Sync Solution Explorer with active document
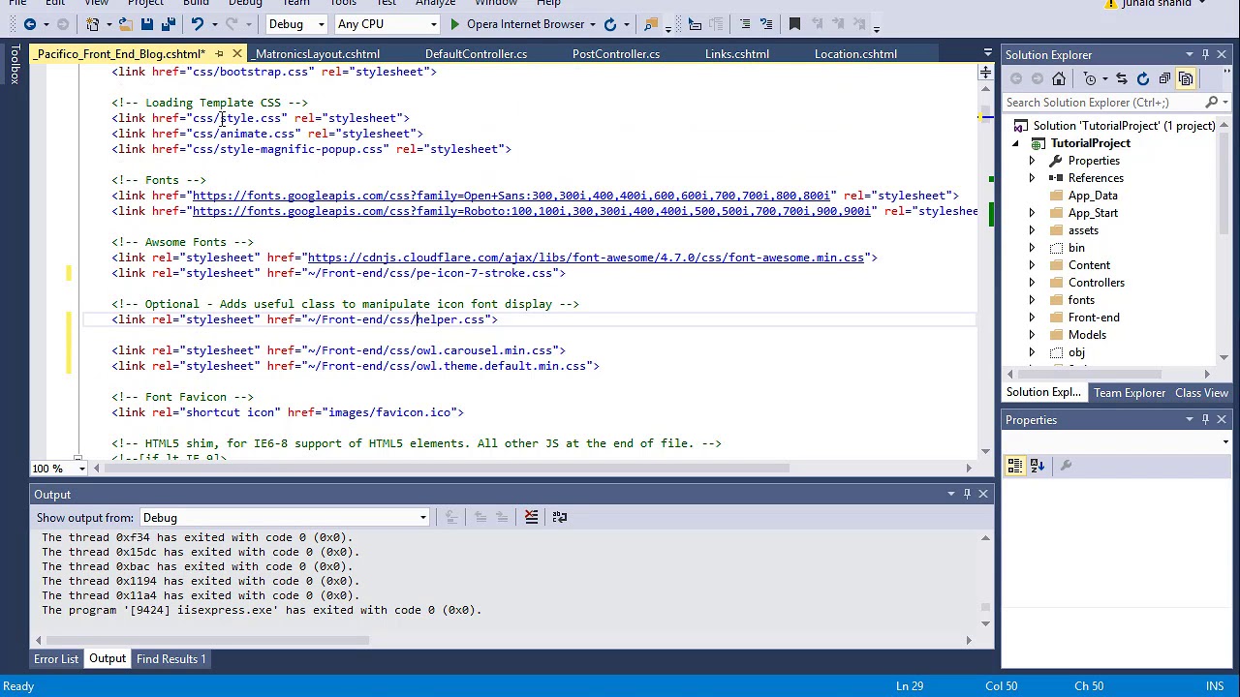The width and height of the screenshot is (1240, 697). pyautogui.click(x=1120, y=78)
